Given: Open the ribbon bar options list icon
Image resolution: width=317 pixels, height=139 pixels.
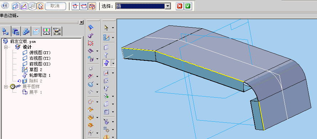Looking at the screenshot, I should pos(5,6).
